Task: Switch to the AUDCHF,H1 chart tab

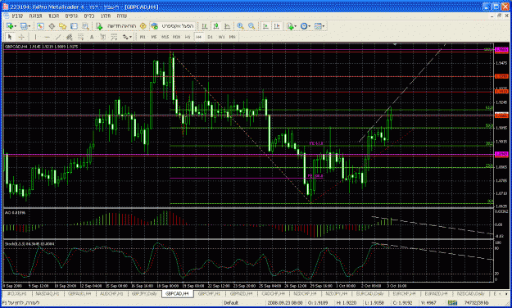Action: (111, 293)
